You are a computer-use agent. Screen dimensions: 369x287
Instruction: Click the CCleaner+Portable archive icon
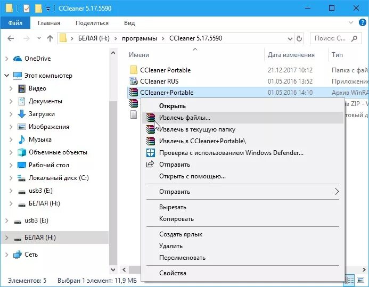click(x=134, y=93)
